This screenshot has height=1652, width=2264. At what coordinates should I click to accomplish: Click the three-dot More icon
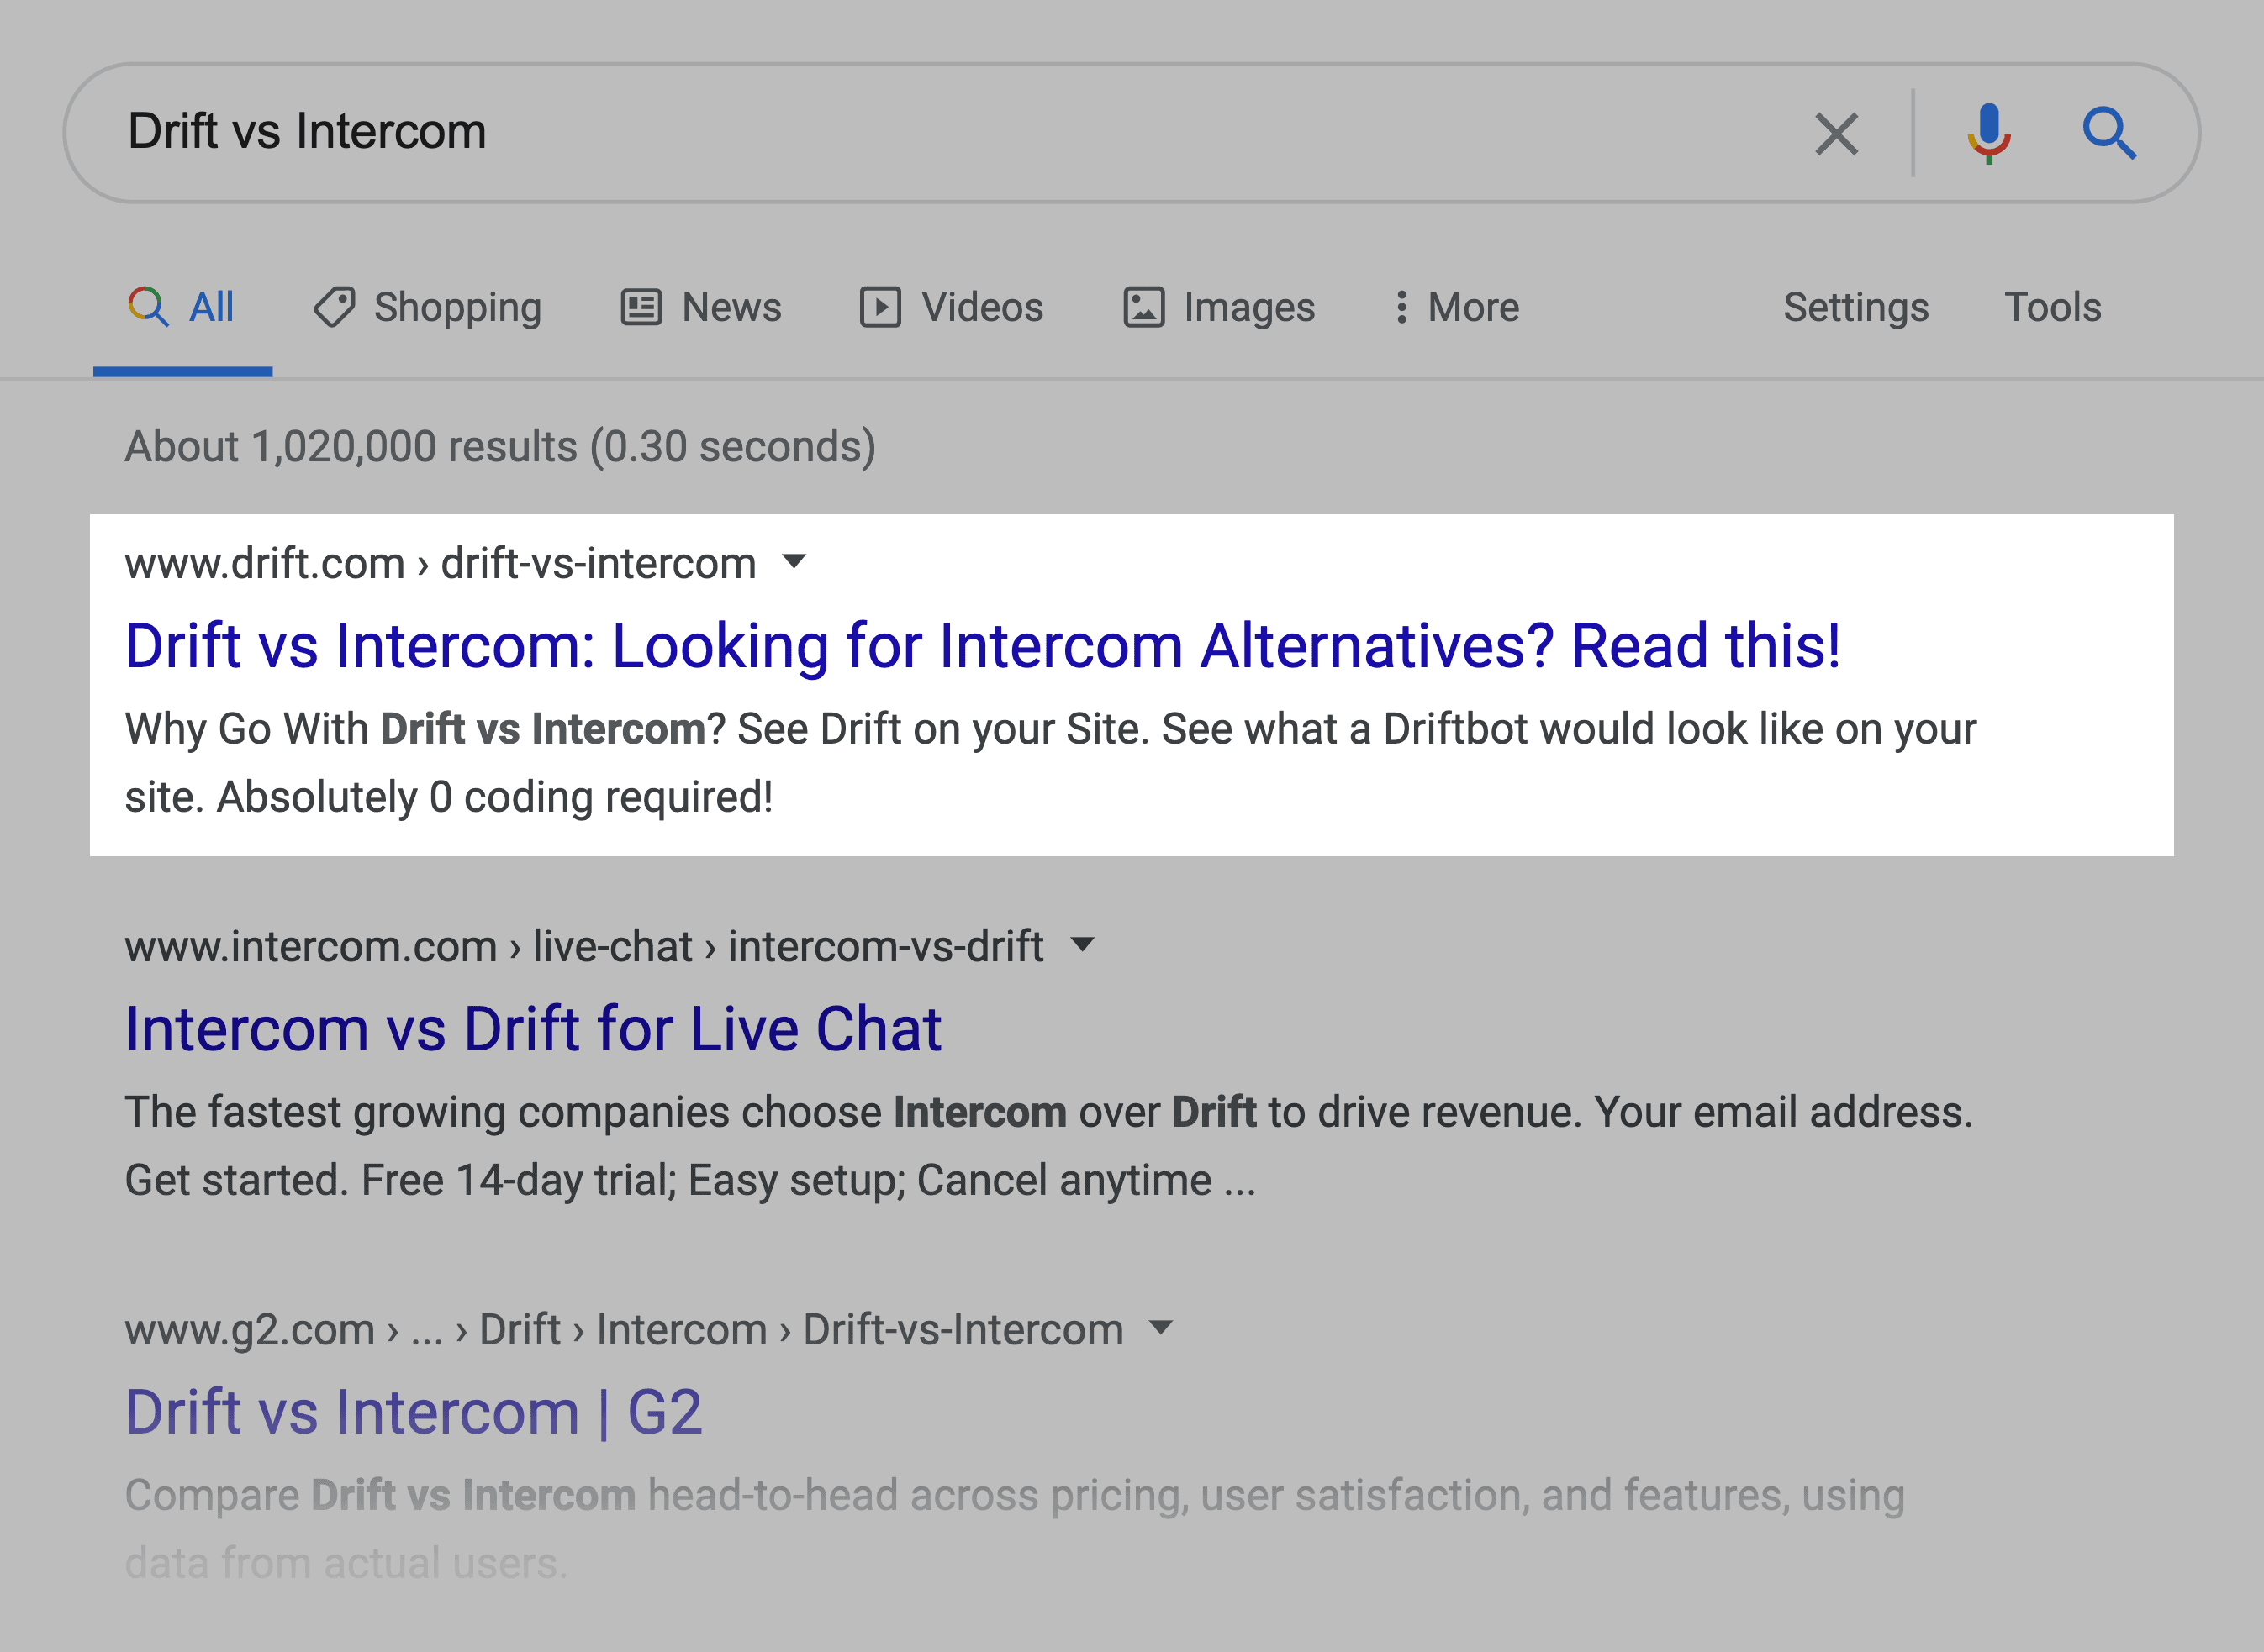pyautogui.click(x=1402, y=307)
